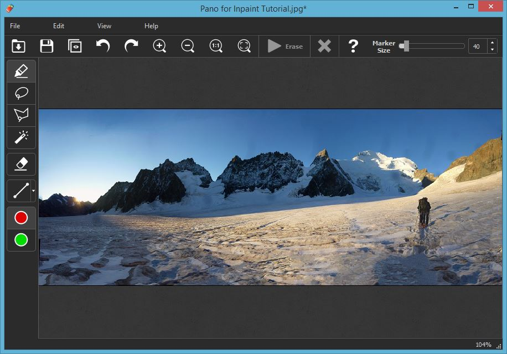The height and width of the screenshot is (354, 507).
Task: Increase marker size with up arrow
Action: tap(492, 43)
